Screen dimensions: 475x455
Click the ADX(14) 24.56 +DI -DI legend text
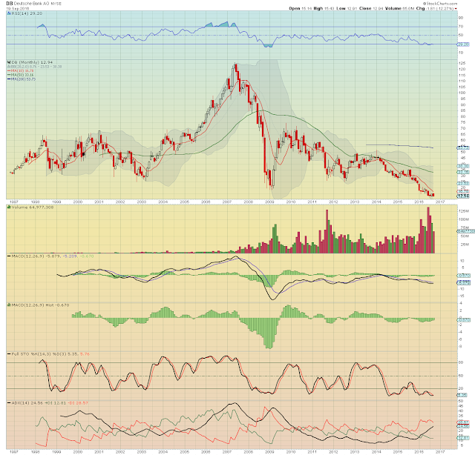pyautogui.click(x=50, y=403)
